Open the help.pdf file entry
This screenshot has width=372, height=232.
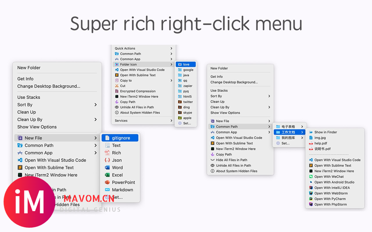[x=335, y=143]
